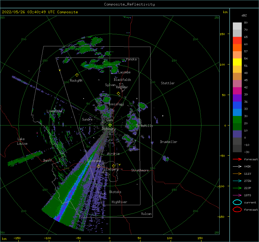Viewport: 259px width, 242px height.
Task: Select the red 60–65 dBZ color swatch
Action: click(237, 41)
